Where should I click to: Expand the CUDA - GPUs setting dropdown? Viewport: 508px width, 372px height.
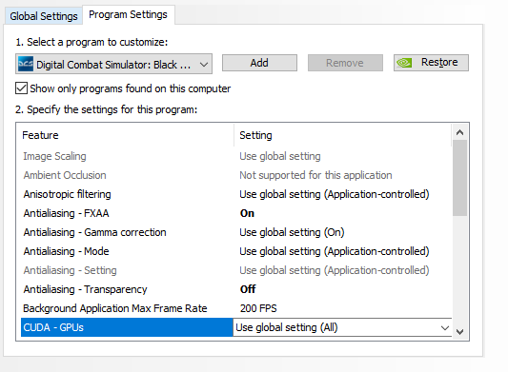[x=342, y=327]
